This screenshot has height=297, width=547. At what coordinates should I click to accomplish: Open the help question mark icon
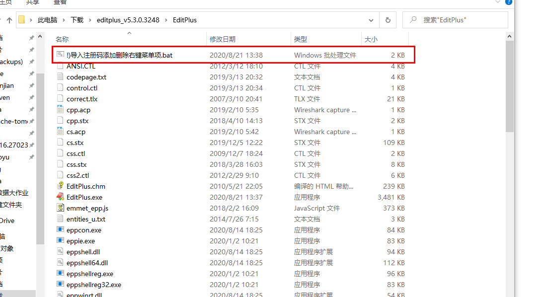tap(509, 2)
